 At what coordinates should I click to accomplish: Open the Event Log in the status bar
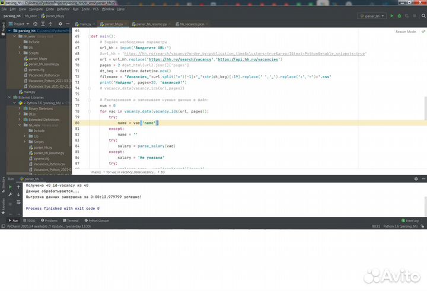[x=410, y=220]
